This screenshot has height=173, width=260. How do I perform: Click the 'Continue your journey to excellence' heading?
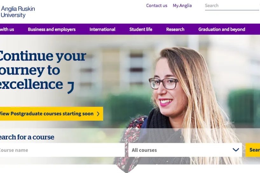(x=43, y=70)
